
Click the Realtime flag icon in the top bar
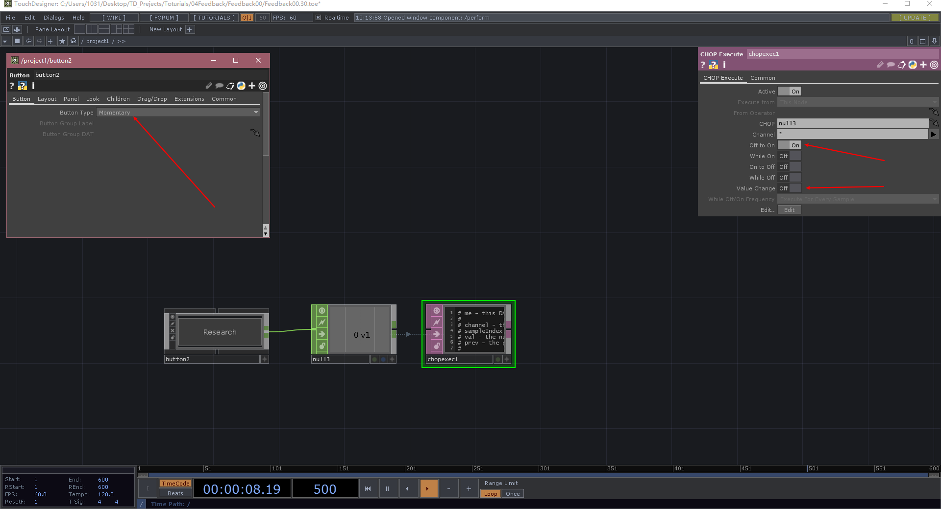point(319,17)
